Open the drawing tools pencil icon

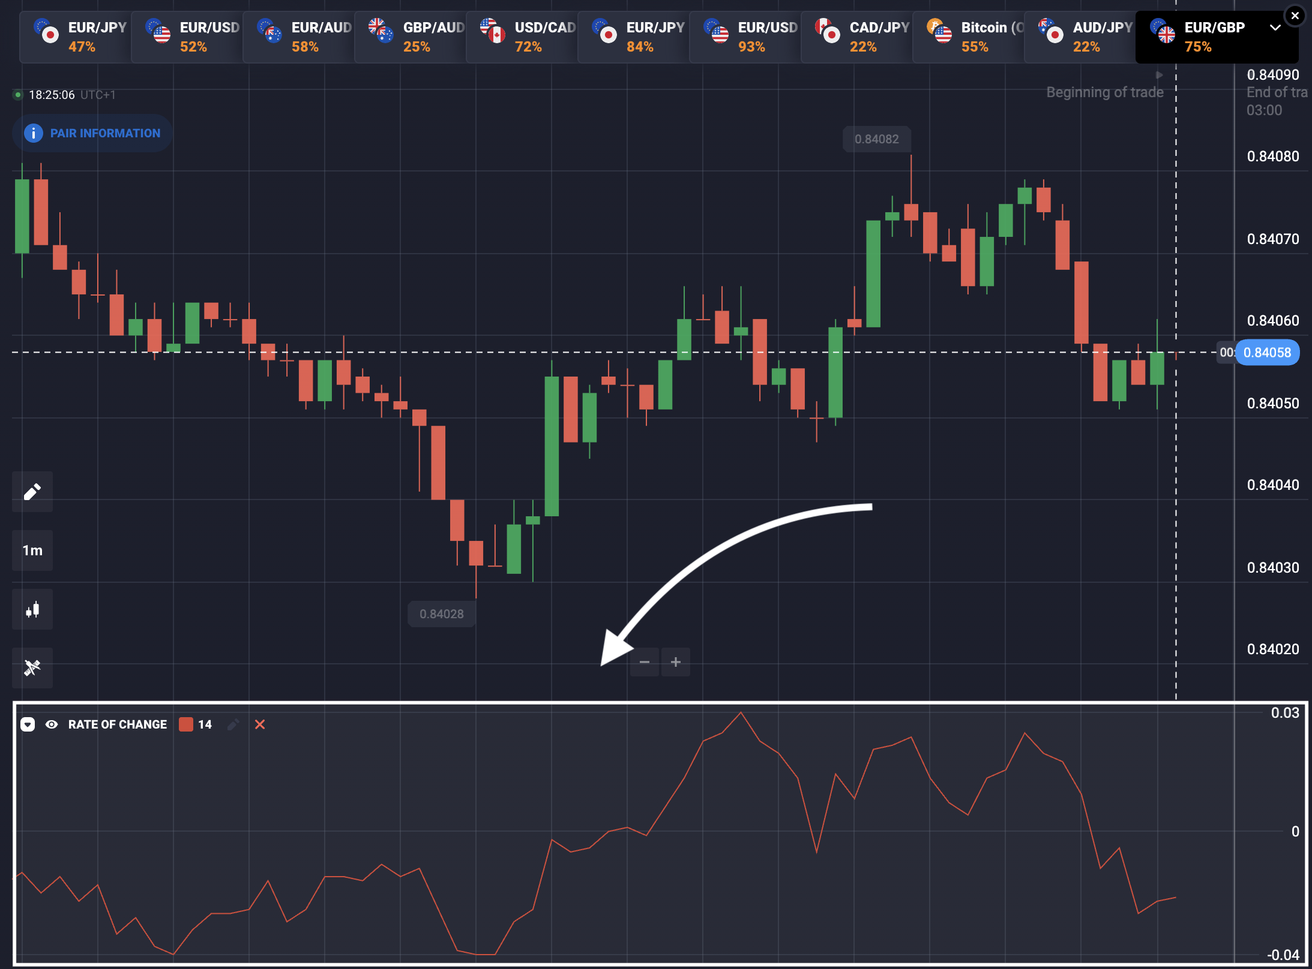[32, 492]
